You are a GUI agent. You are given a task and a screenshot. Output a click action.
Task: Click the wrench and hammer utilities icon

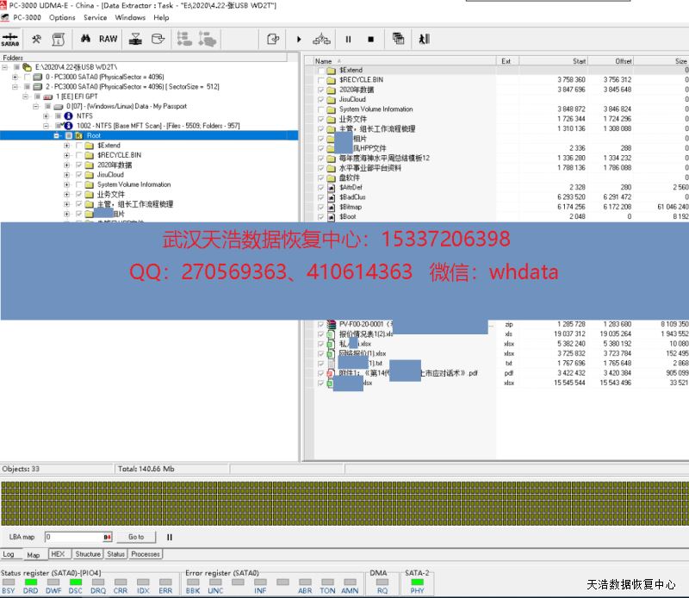point(36,39)
